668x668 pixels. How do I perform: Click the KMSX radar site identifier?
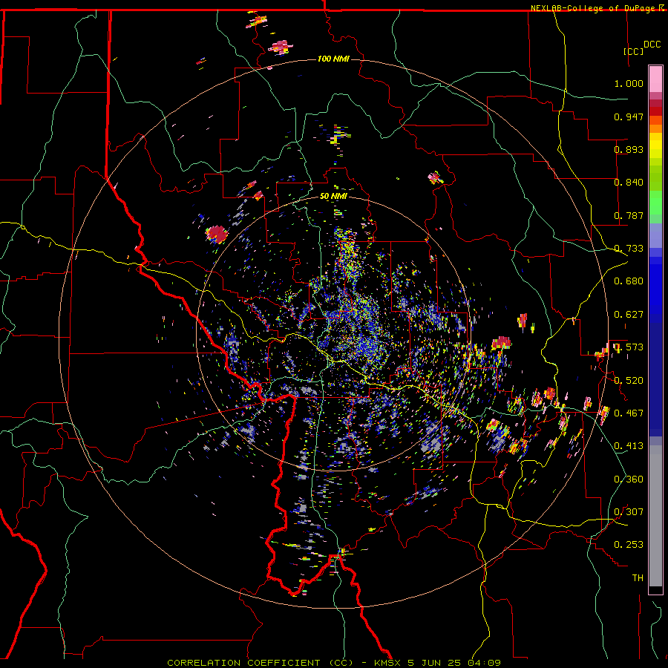[387, 663]
